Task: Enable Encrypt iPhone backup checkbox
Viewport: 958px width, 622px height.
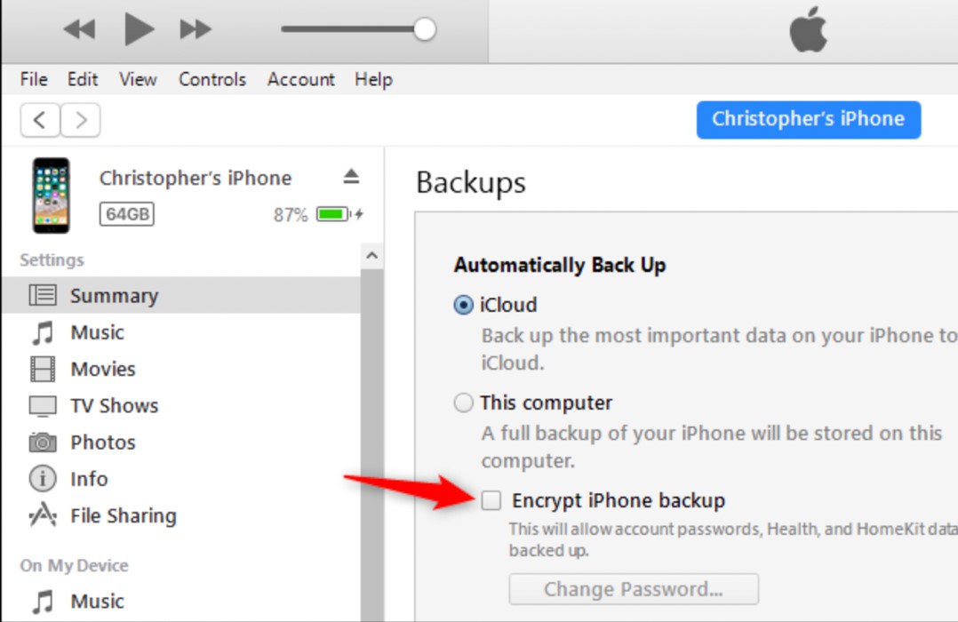Action: pos(491,501)
